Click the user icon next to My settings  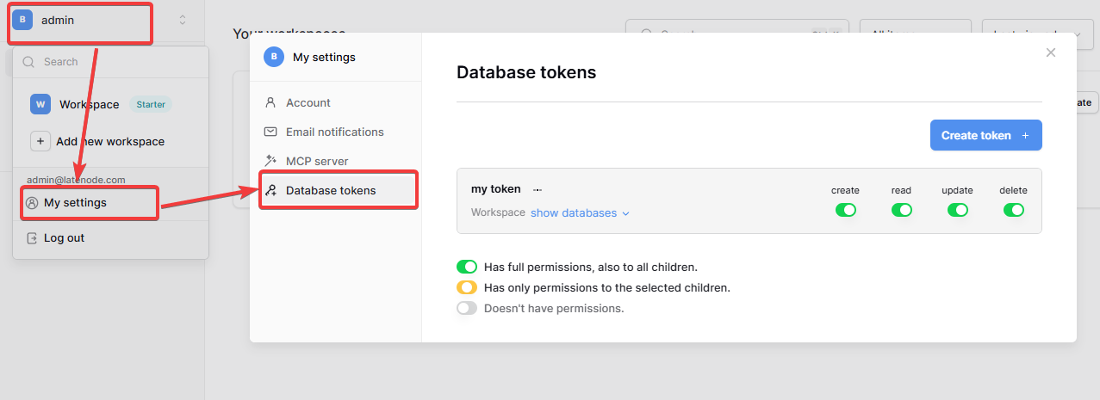[x=32, y=203]
